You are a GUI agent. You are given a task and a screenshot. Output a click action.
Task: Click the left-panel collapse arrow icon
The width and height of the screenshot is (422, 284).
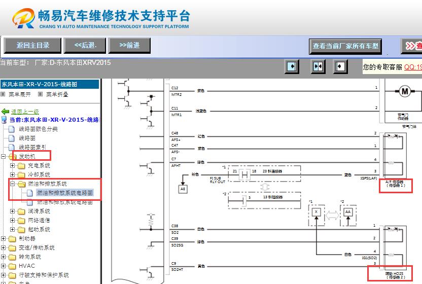click(x=292, y=66)
